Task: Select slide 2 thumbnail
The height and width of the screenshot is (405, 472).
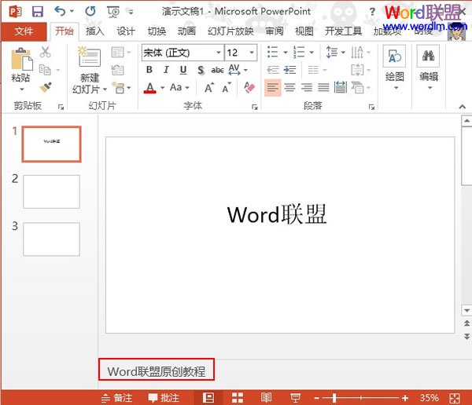Action: [51, 192]
